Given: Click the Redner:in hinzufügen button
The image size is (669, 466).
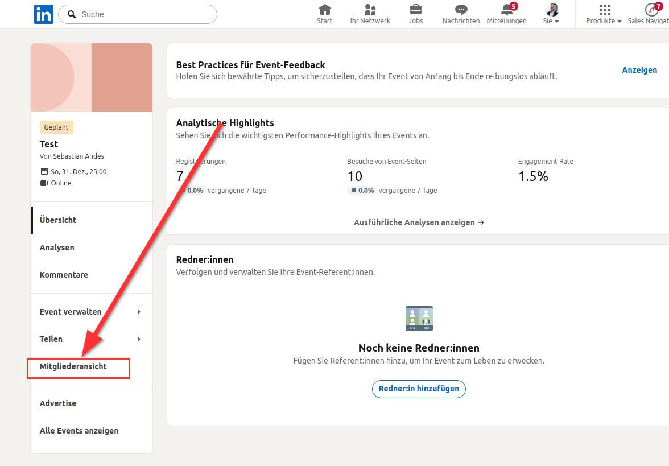Looking at the screenshot, I should (x=419, y=389).
